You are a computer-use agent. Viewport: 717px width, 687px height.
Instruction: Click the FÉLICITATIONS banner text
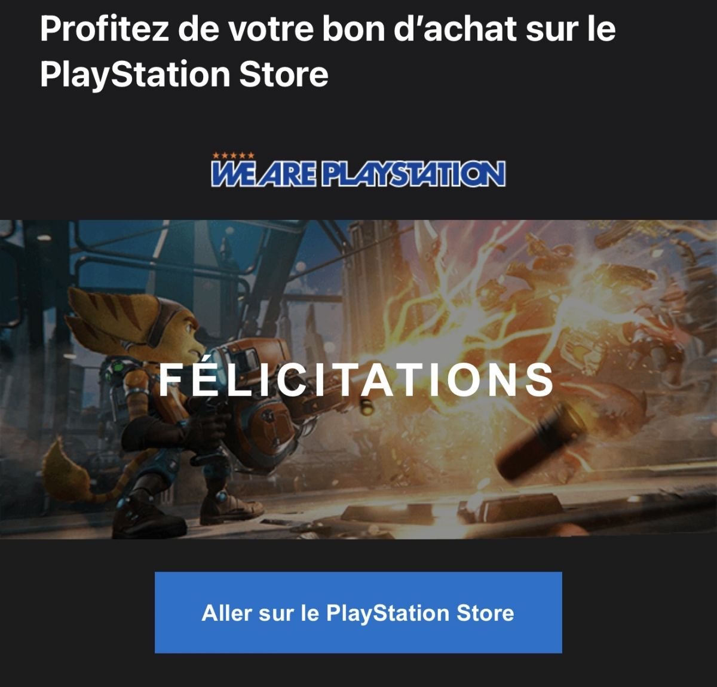point(357,379)
